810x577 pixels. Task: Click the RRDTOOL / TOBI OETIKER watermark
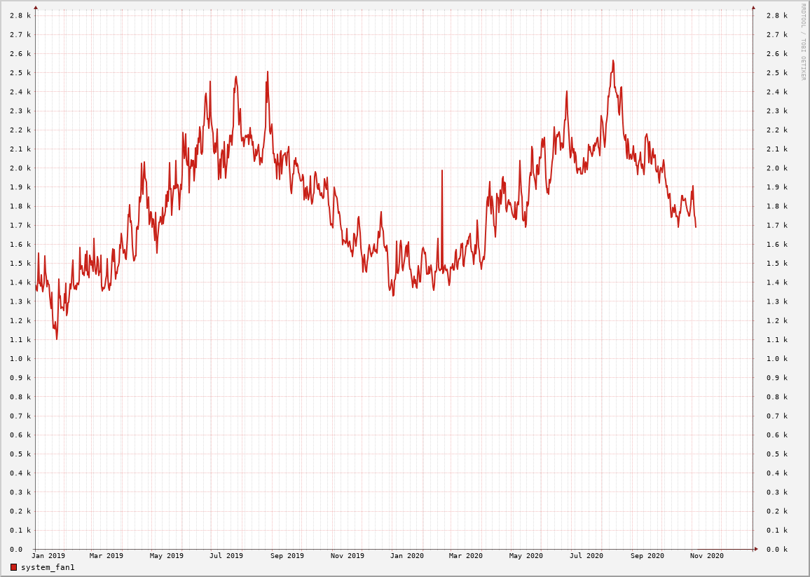[x=803, y=42]
